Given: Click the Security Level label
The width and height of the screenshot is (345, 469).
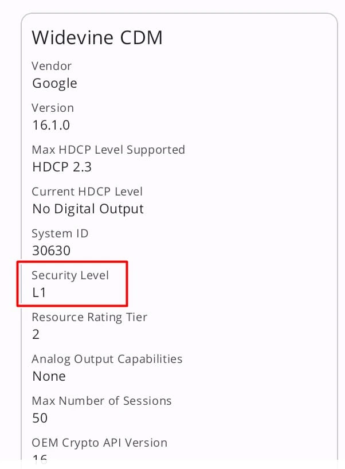Looking at the screenshot, I should point(70,275).
